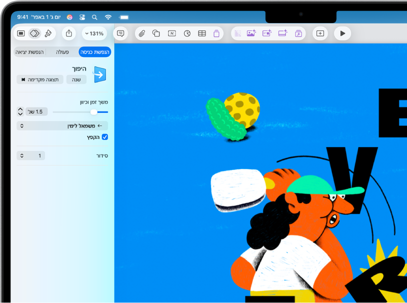This screenshot has height=303, width=407.
Task: Open the Format paintbrush icon
Action: (48, 33)
